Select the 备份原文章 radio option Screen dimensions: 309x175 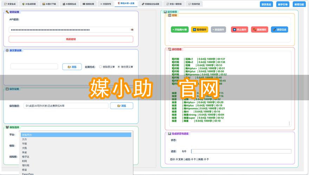[x=119, y=66]
